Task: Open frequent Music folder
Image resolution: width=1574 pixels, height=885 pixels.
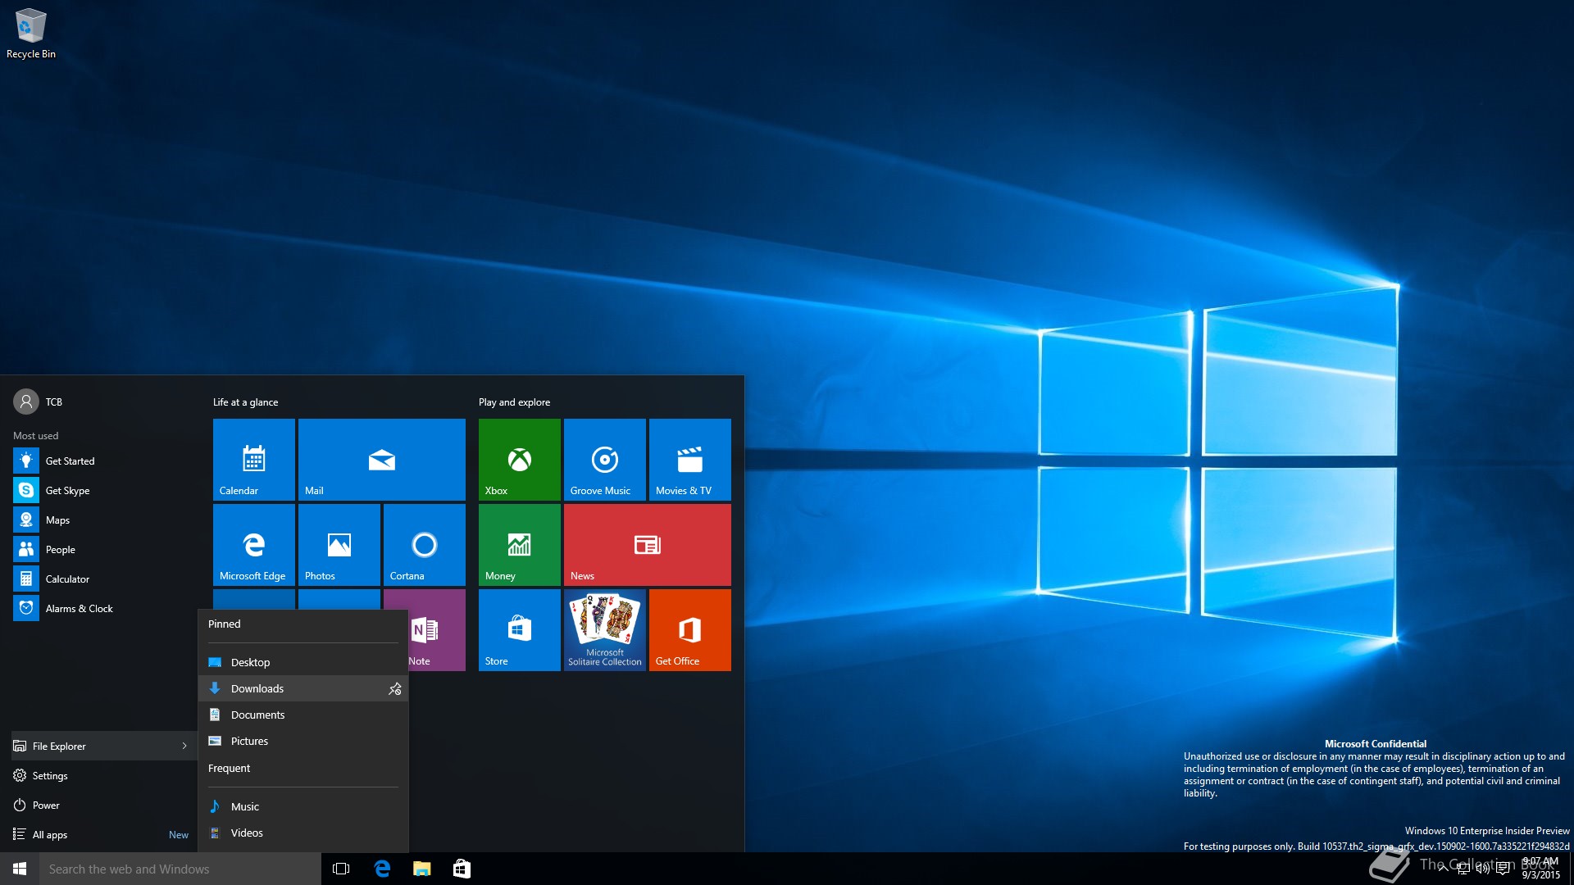Action: point(303,806)
